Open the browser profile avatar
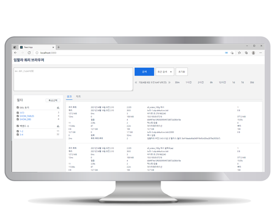 [x=253, y=53]
